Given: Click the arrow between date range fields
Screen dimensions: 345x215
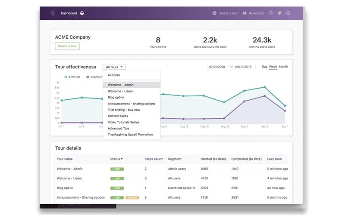Looking at the screenshot, I should click(x=231, y=67).
